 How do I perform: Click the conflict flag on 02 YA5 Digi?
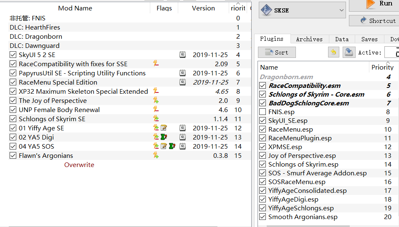(x=156, y=137)
